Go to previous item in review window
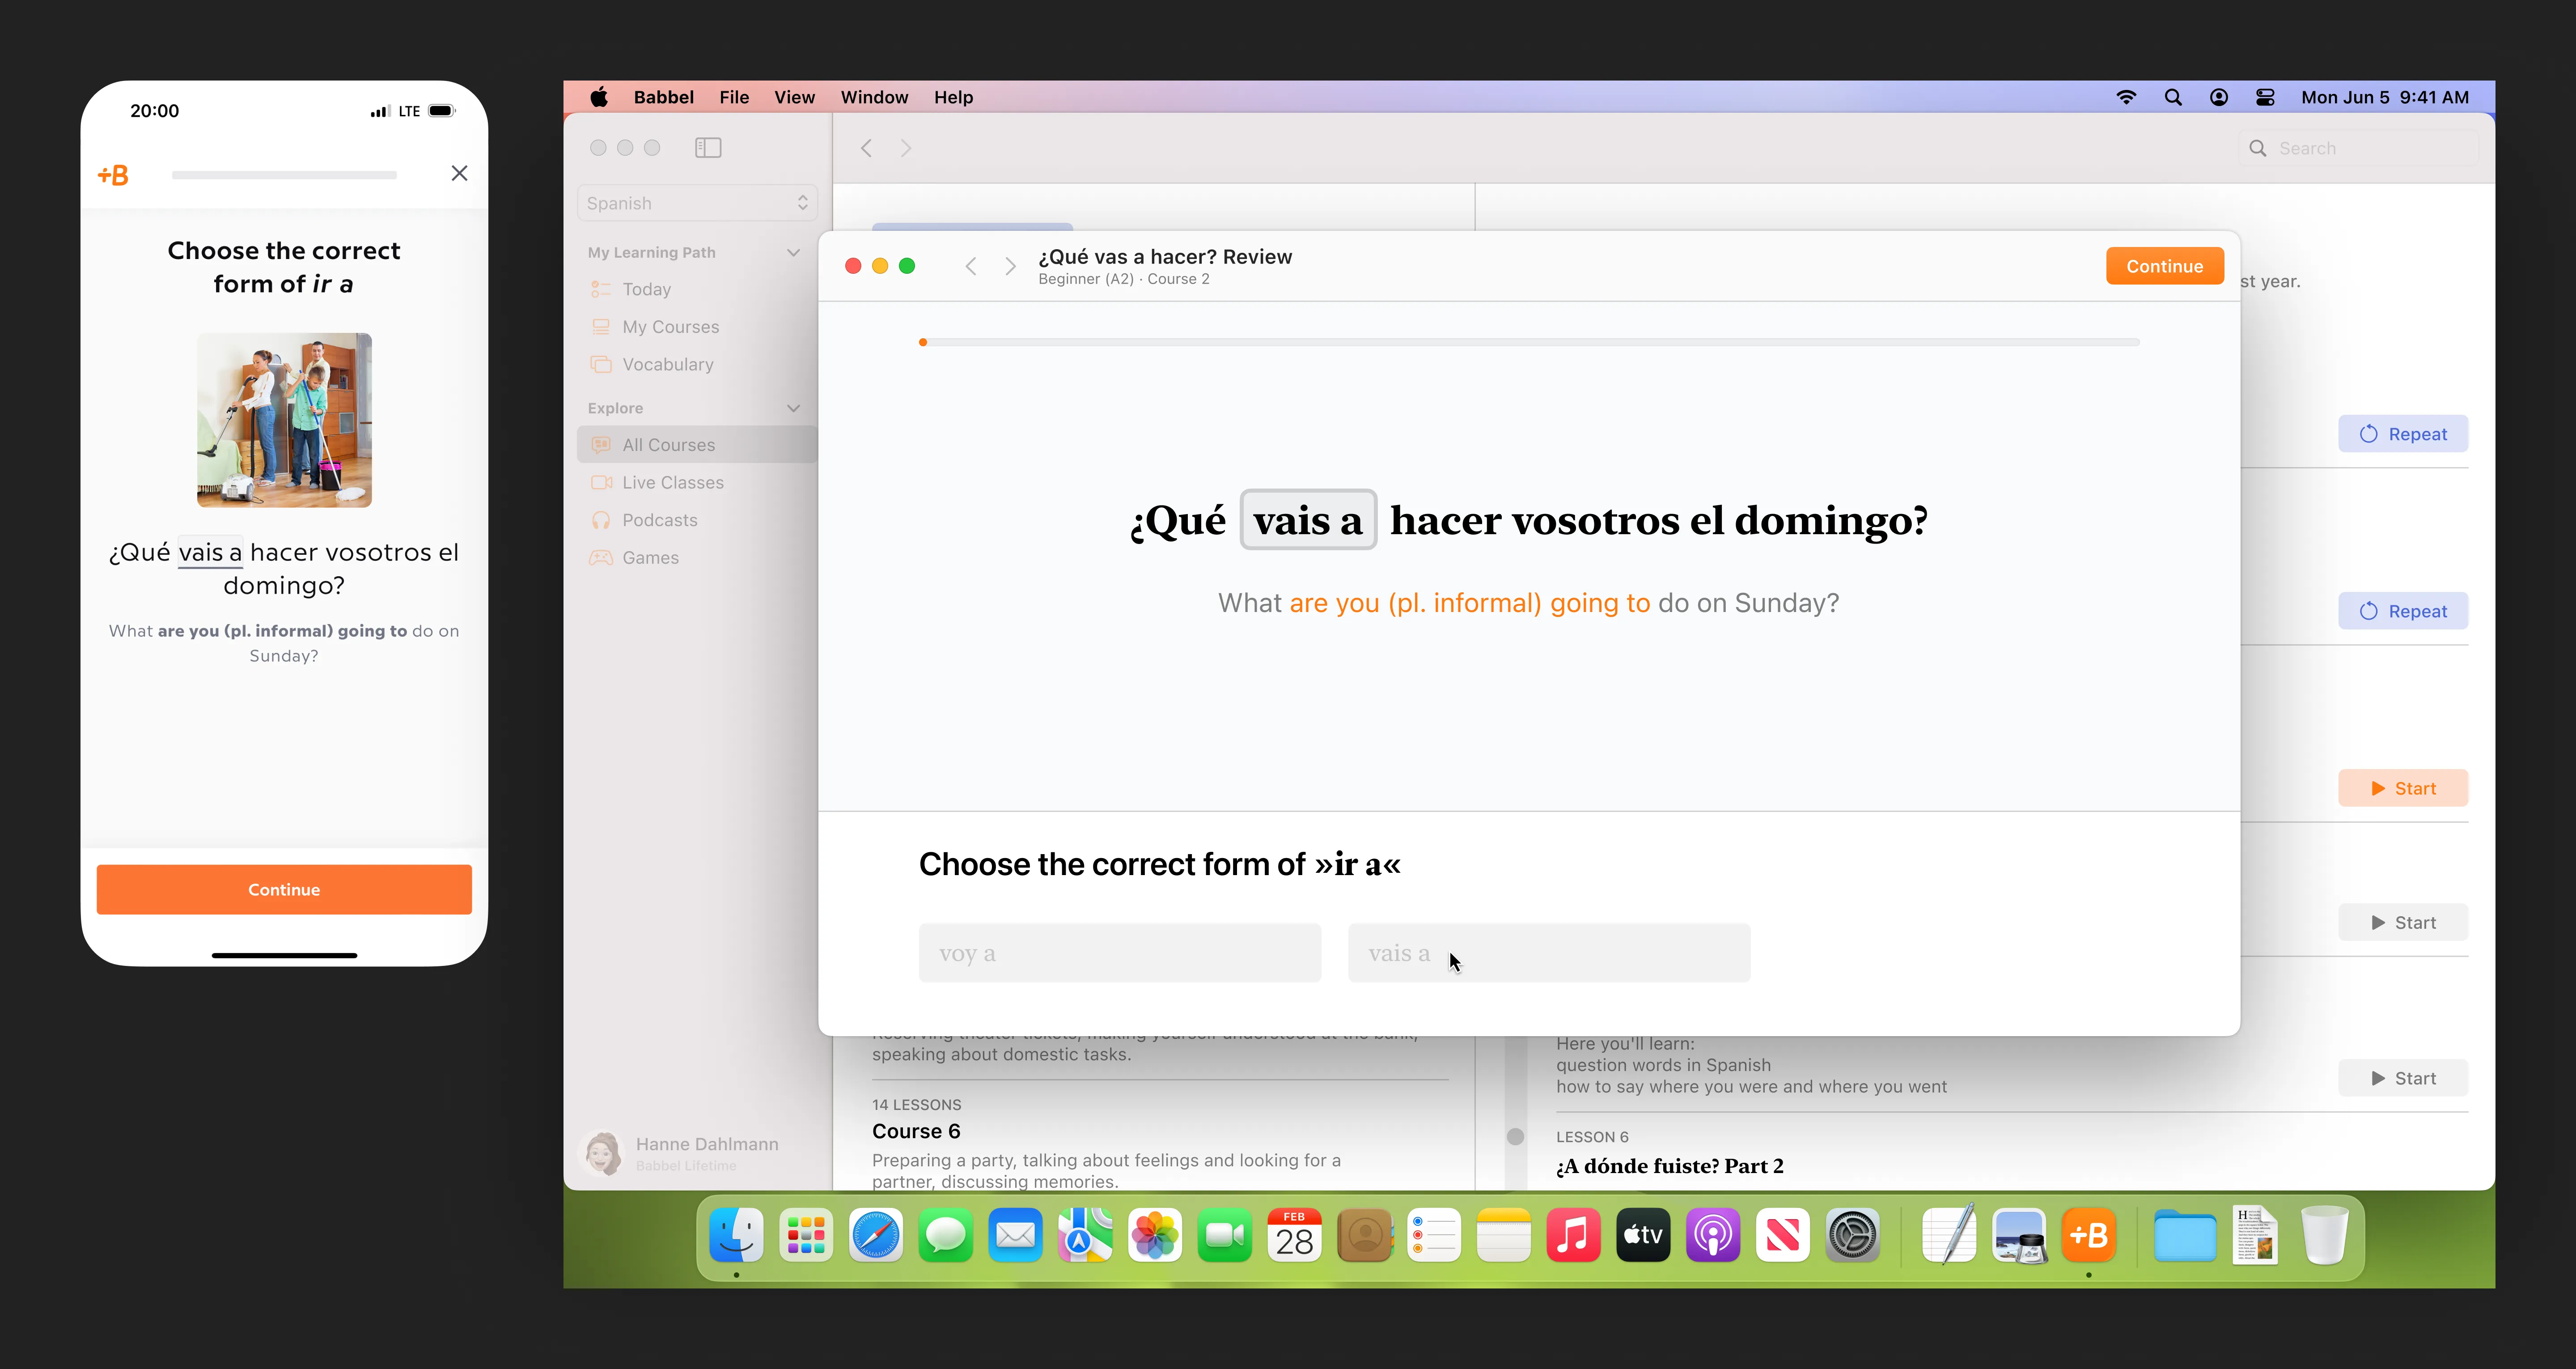Viewport: 2576px width, 1369px height. point(970,266)
